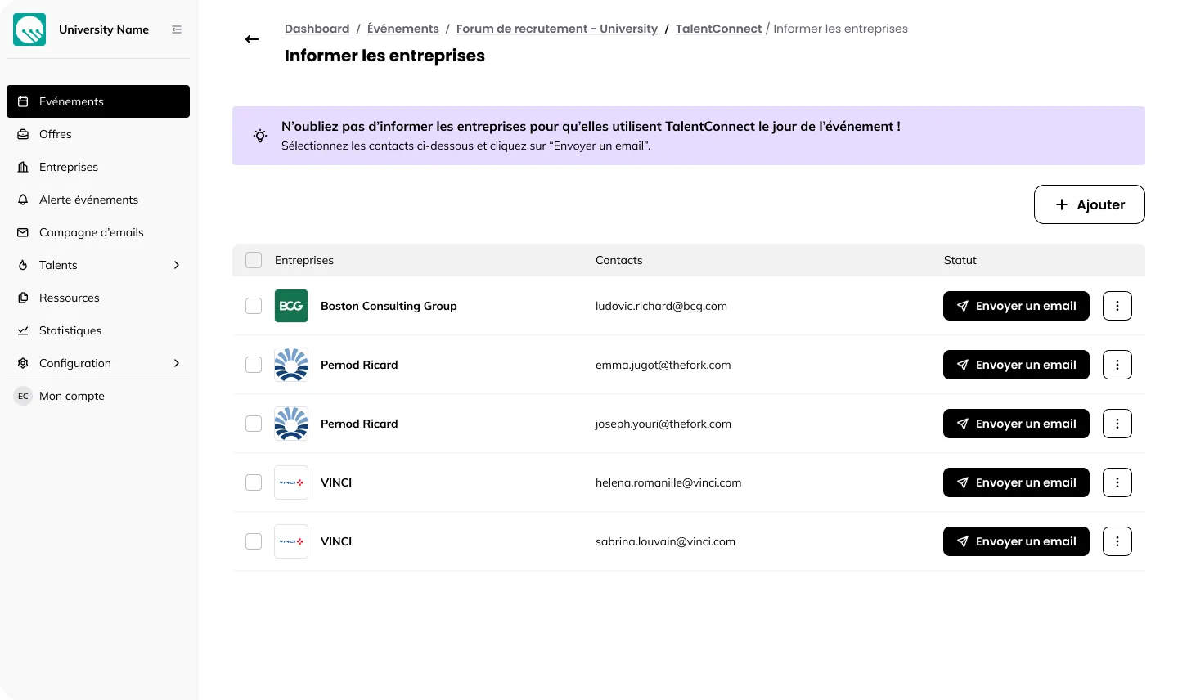Viewport: 1178px width, 700px height.
Task: Click the Entreprises column header
Action: 304,260
